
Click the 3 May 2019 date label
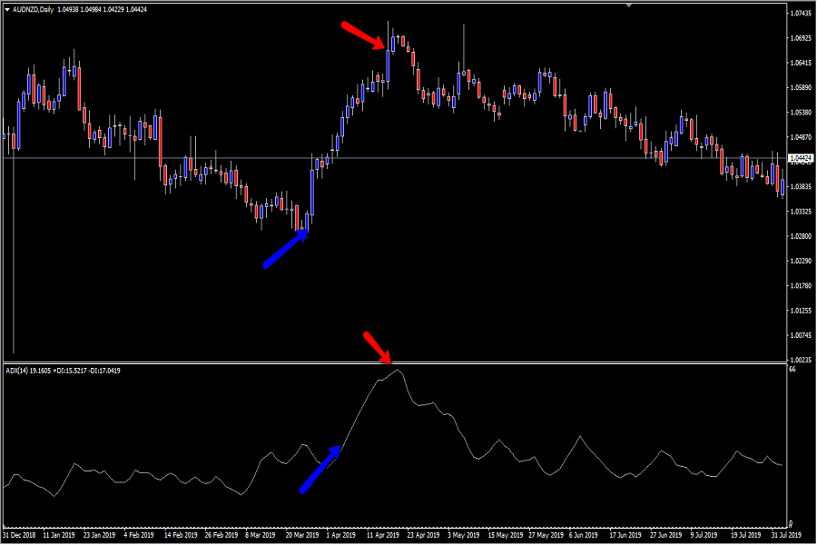[464, 535]
